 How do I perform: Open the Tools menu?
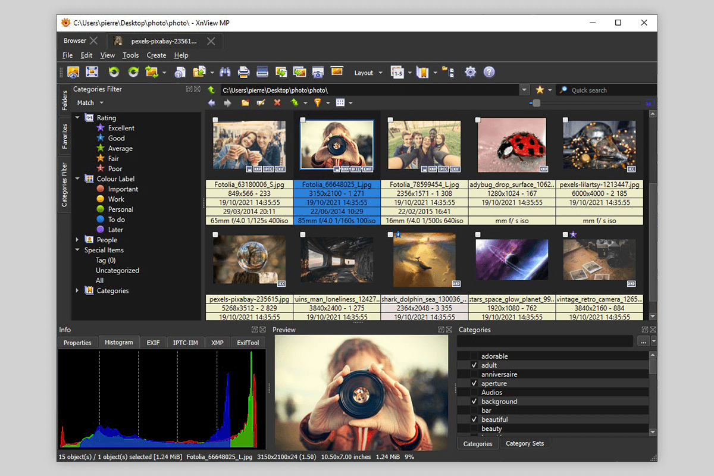130,55
